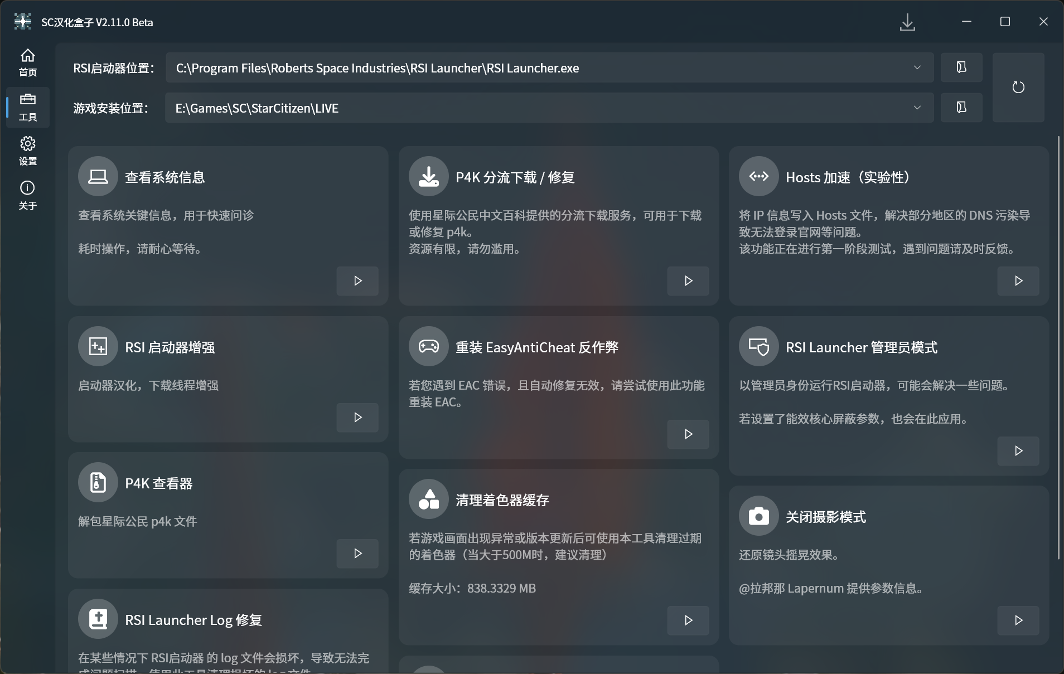Click the zip file icon of P4K 查看器
The height and width of the screenshot is (674, 1064).
click(x=98, y=483)
